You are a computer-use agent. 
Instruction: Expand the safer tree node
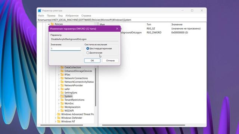click(x=59, y=89)
